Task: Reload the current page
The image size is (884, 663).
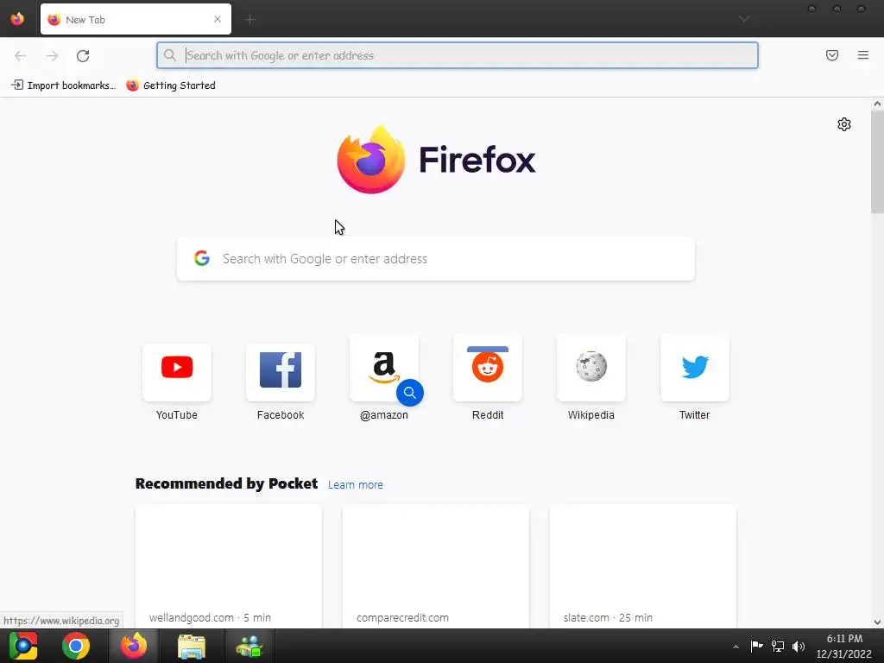Action: [x=83, y=55]
